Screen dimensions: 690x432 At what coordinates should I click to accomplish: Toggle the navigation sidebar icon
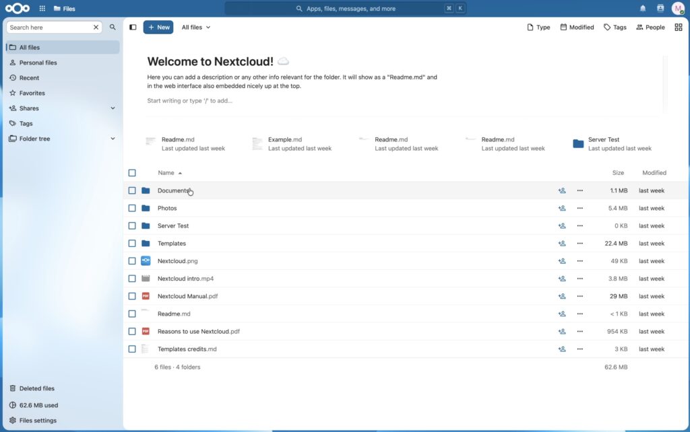pyautogui.click(x=133, y=27)
